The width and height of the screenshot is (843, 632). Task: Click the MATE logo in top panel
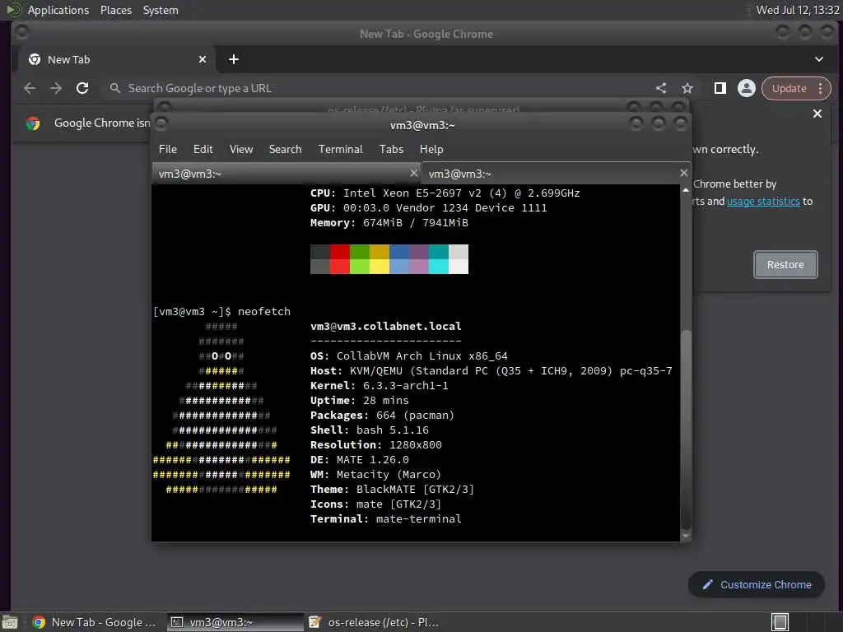(13, 10)
